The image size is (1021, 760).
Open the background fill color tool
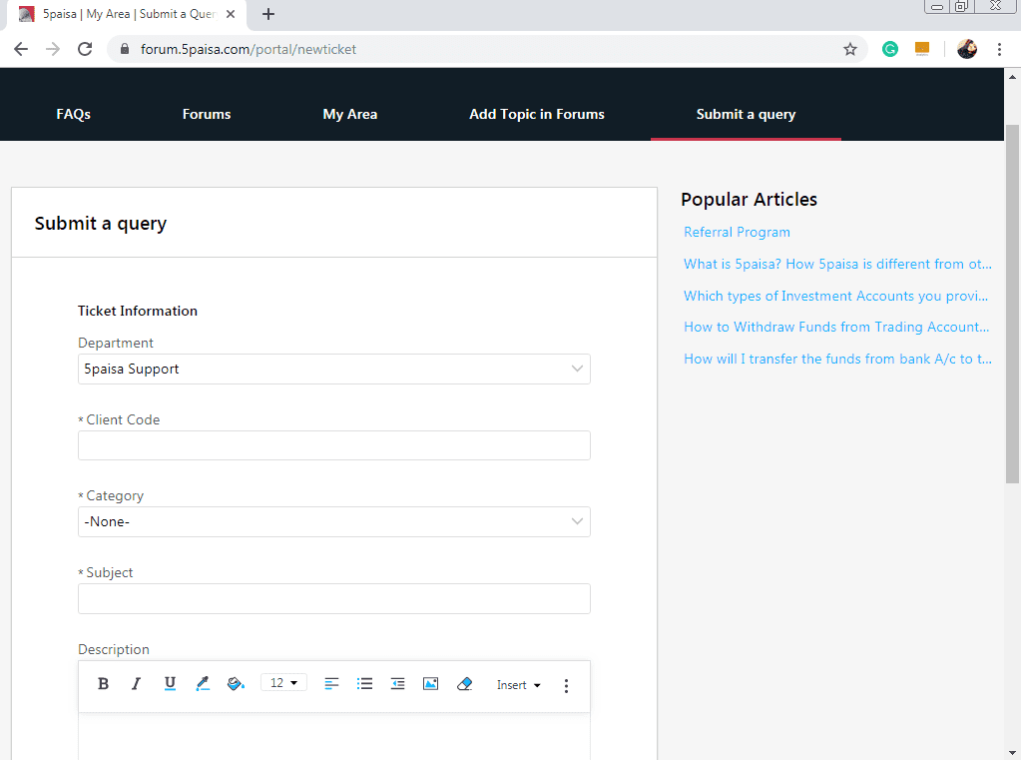tap(236, 684)
